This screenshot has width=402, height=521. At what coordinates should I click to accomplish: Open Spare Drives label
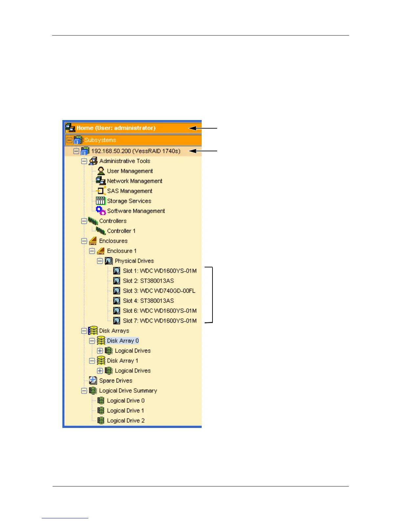tap(116, 381)
